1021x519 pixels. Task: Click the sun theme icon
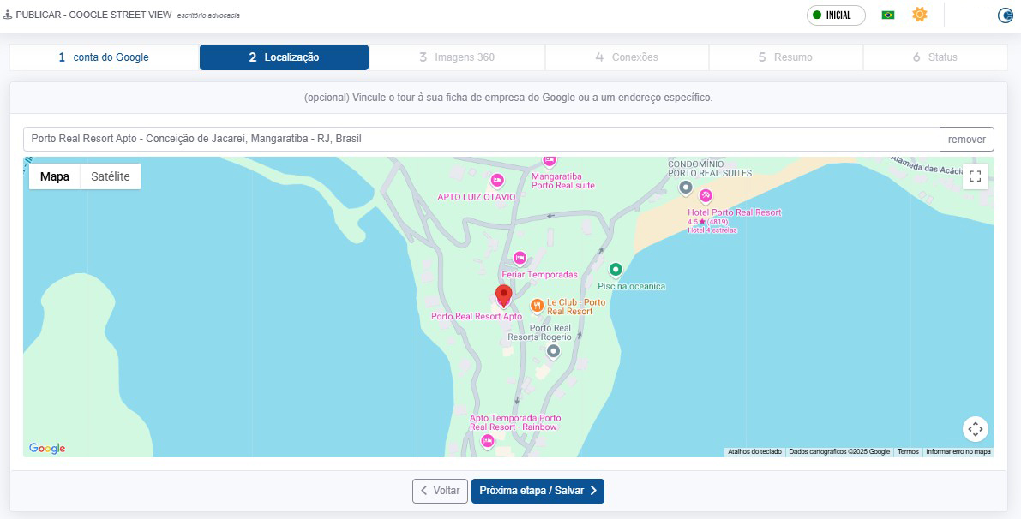(x=920, y=15)
